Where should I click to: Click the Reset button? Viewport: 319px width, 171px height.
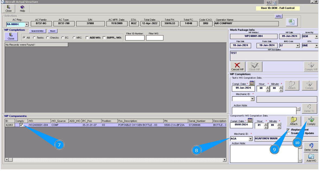[53, 31]
